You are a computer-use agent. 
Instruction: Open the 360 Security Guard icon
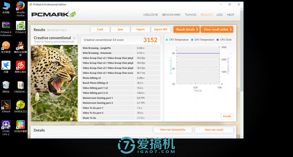[21, 107]
